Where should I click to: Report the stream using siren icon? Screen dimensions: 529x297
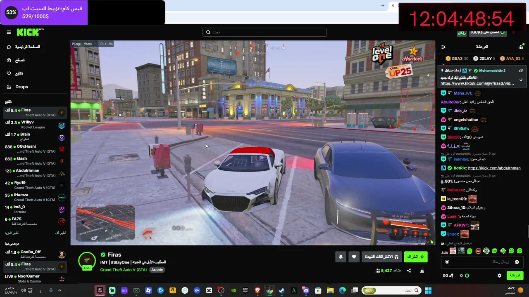pyautogui.click(x=422, y=271)
